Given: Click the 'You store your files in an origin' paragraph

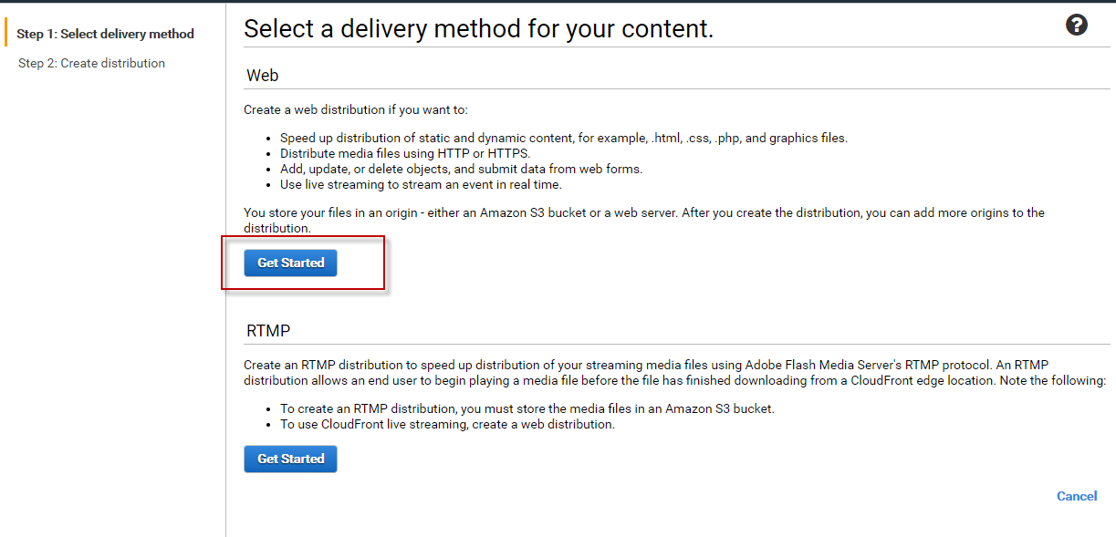Looking at the screenshot, I should click(639, 212).
